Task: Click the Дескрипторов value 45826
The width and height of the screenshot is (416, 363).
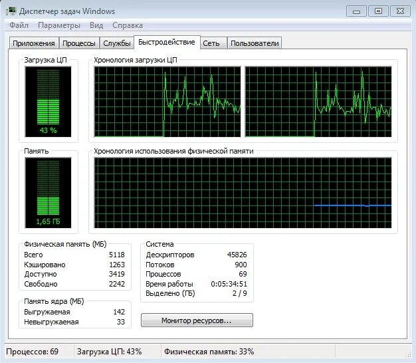Action: point(237,255)
